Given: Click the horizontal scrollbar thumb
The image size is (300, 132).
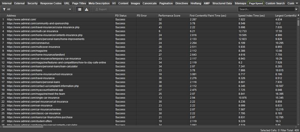Looking at the screenshot, I should 23,127.
